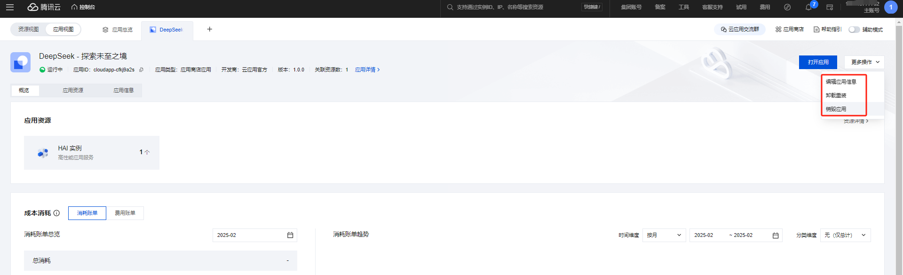Select the 应用视图 view
The height and width of the screenshot is (275, 903).
pos(63,29)
